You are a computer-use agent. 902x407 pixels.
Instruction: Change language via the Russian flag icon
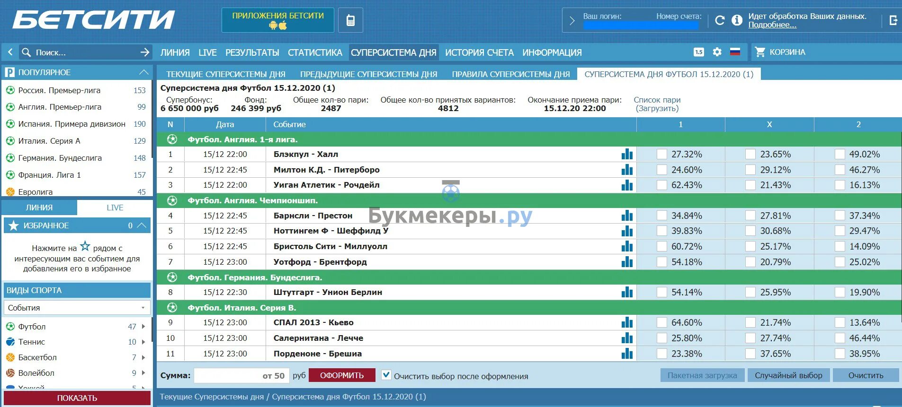click(735, 52)
